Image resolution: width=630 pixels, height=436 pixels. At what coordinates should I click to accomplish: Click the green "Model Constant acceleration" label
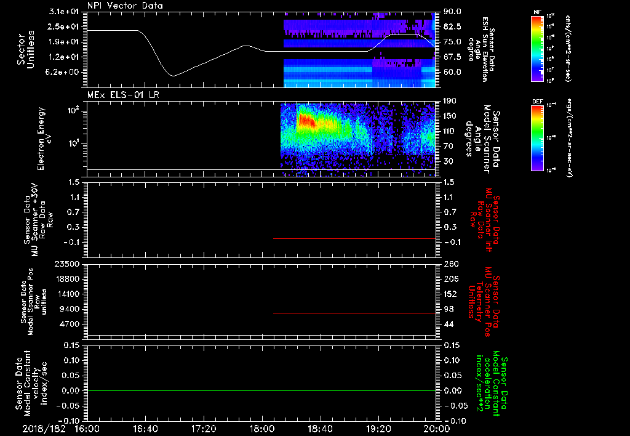492,384
